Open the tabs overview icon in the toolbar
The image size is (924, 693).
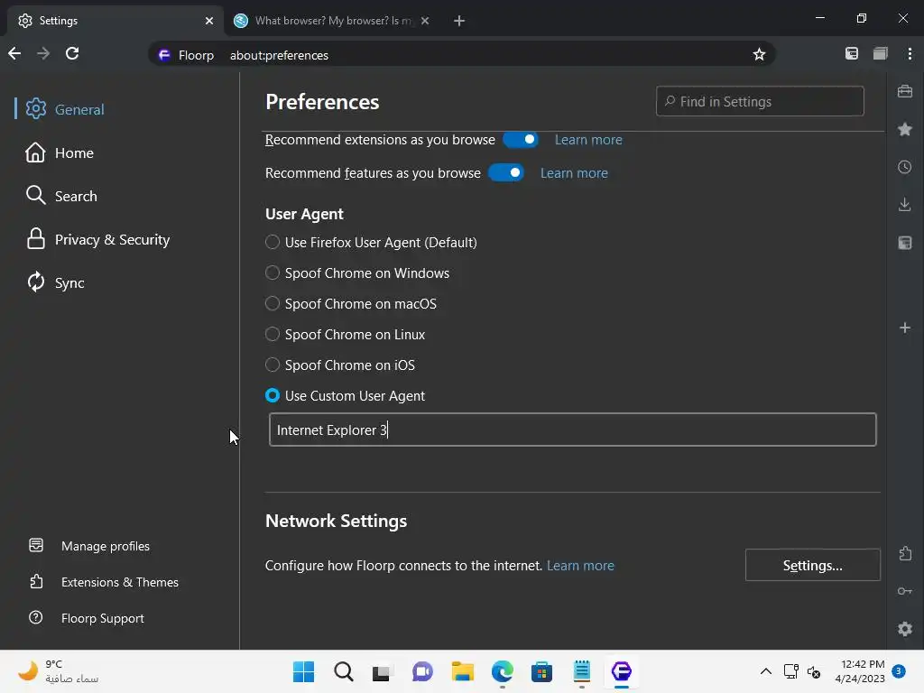(881, 53)
